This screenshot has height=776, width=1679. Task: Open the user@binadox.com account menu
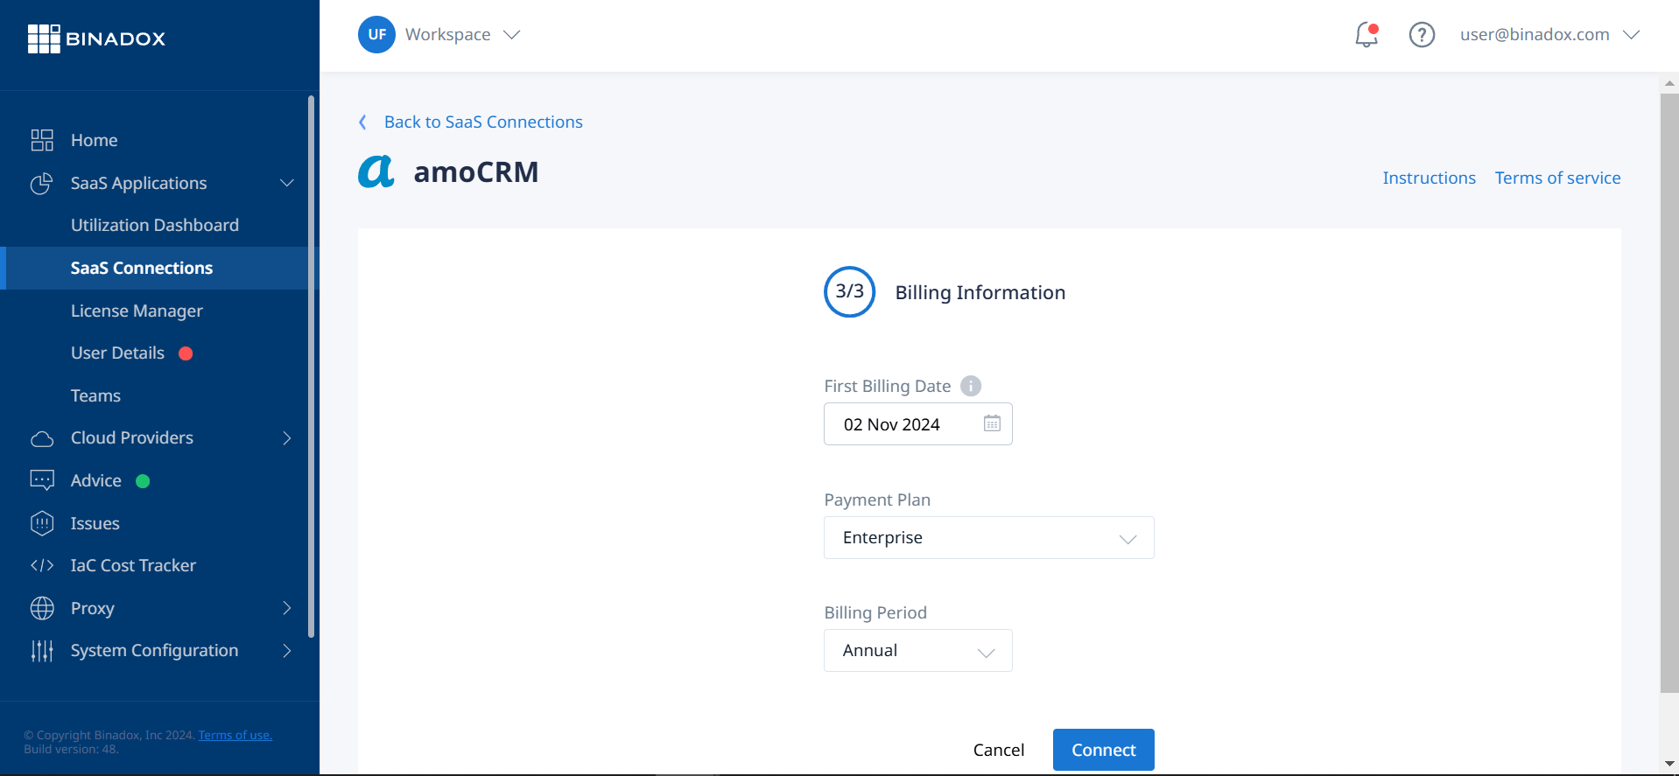[1549, 35]
